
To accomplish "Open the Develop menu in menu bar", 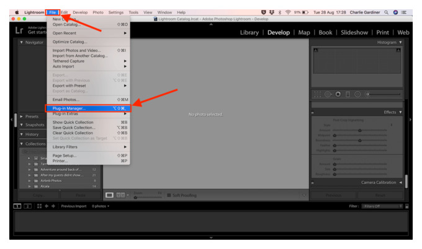I will tap(80, 12).
